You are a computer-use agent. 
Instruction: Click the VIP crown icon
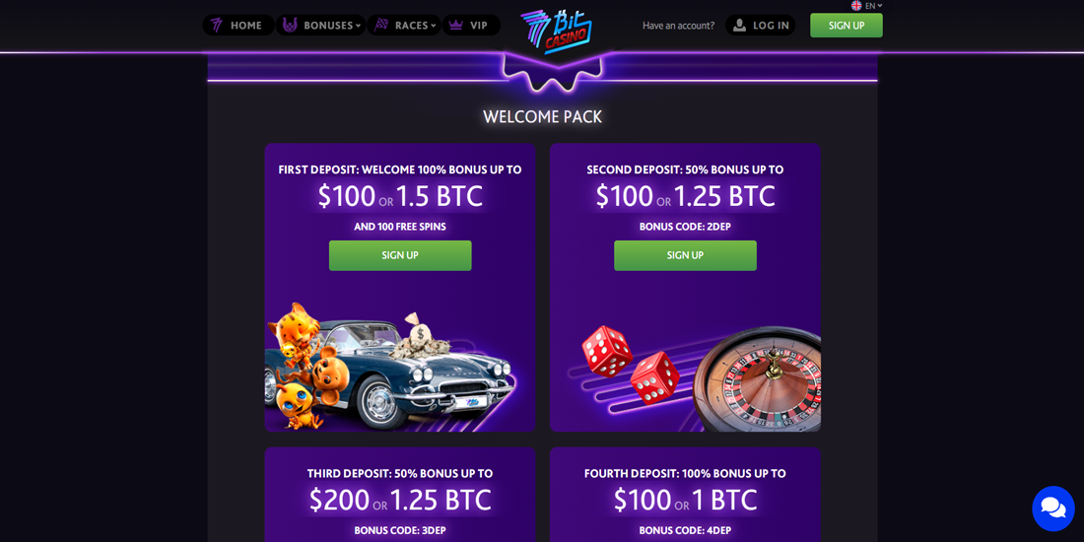[x=455, y=26]
